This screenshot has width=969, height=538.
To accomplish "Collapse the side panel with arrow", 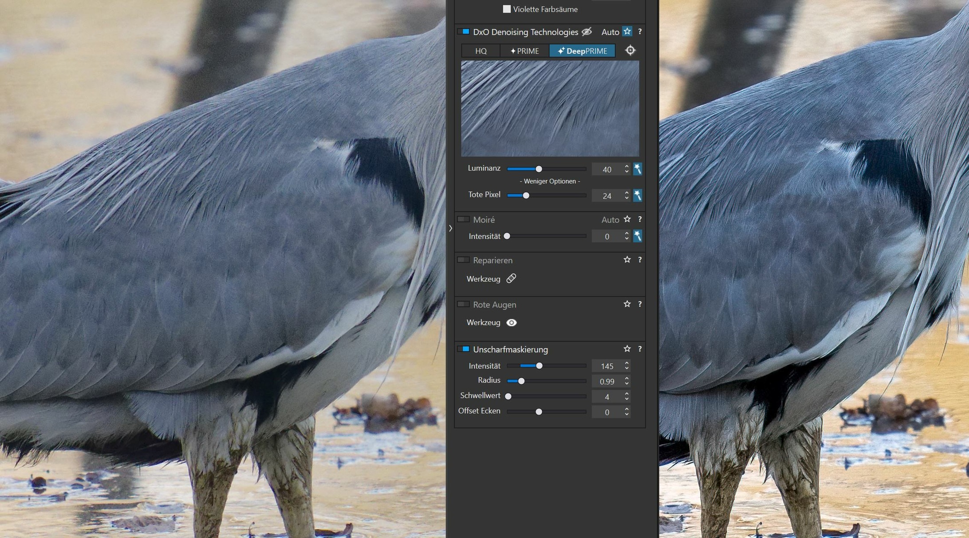I will pos(450,228).
